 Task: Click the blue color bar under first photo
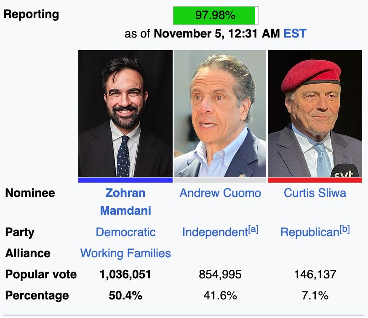coord(125,180)
